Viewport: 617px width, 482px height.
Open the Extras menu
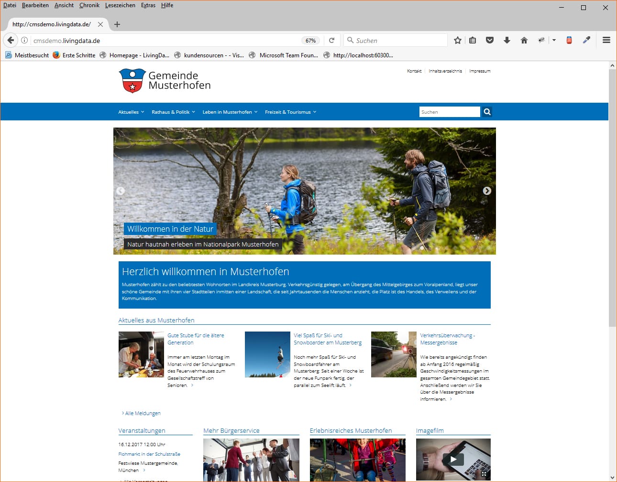148,5
